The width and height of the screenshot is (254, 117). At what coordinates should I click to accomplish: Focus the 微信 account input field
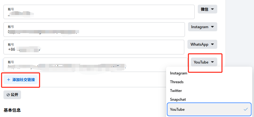pos(99,12)
